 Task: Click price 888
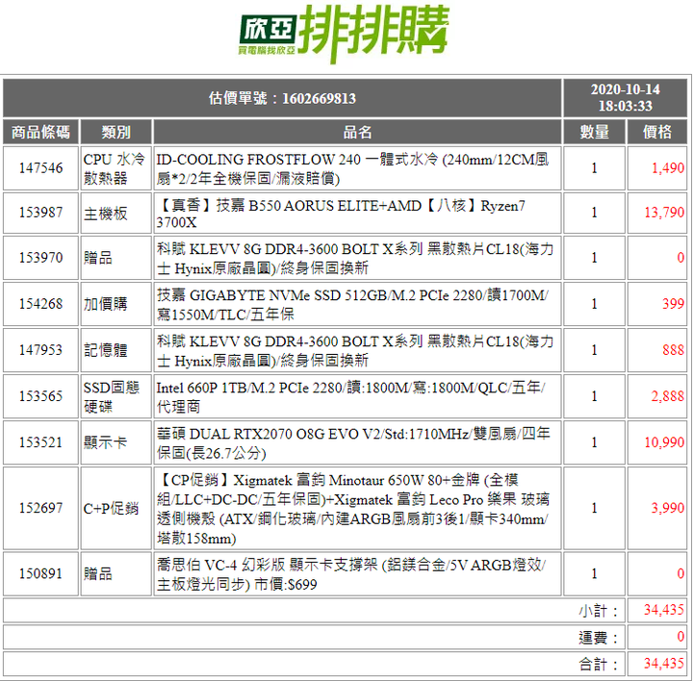click(673, 350)
